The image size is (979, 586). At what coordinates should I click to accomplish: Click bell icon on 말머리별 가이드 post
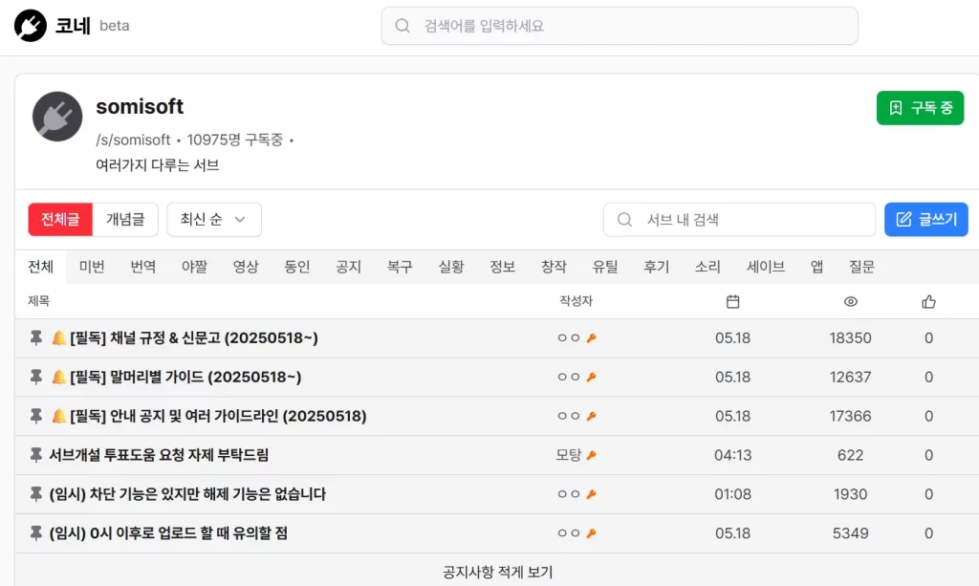(x=58, y=377)
